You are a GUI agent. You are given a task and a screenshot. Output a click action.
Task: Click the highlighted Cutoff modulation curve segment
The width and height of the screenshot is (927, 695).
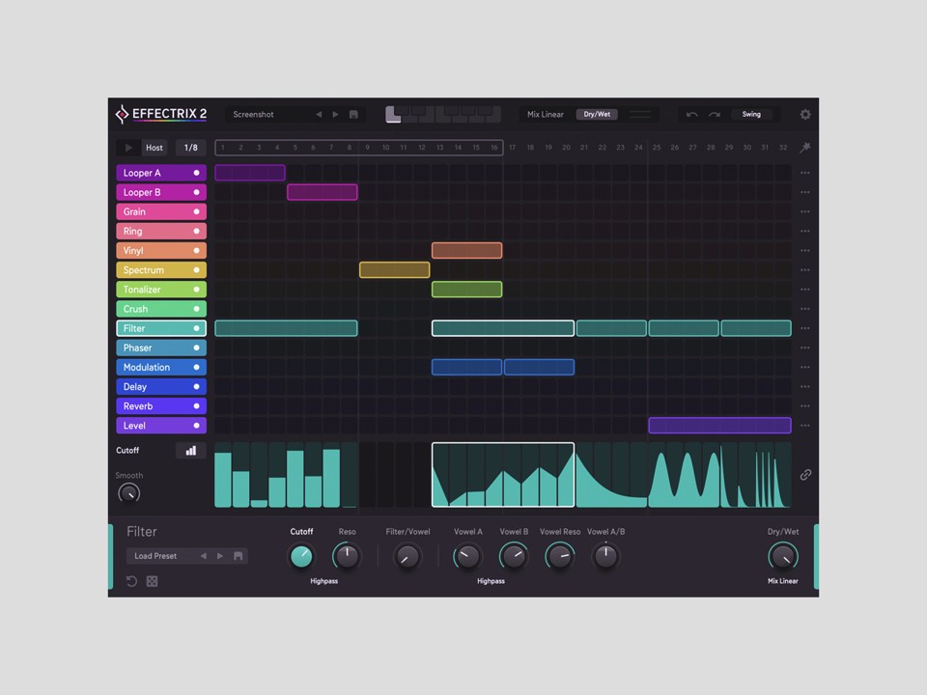[502, 475]
